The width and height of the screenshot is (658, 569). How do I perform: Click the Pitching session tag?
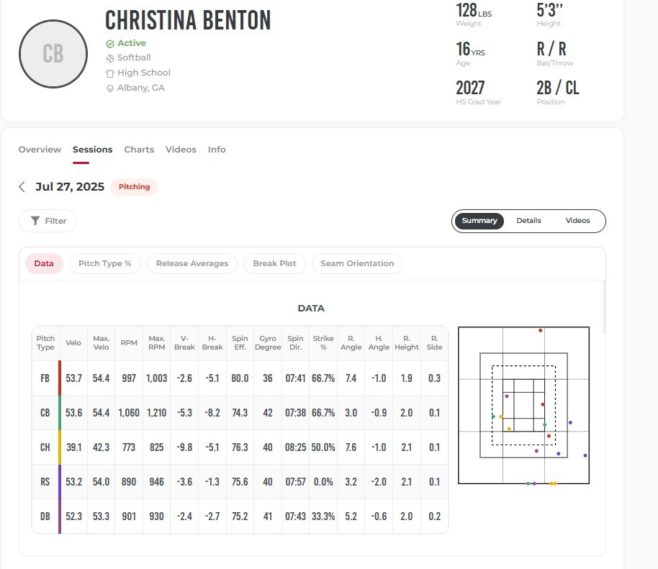(x=135, y=187)
